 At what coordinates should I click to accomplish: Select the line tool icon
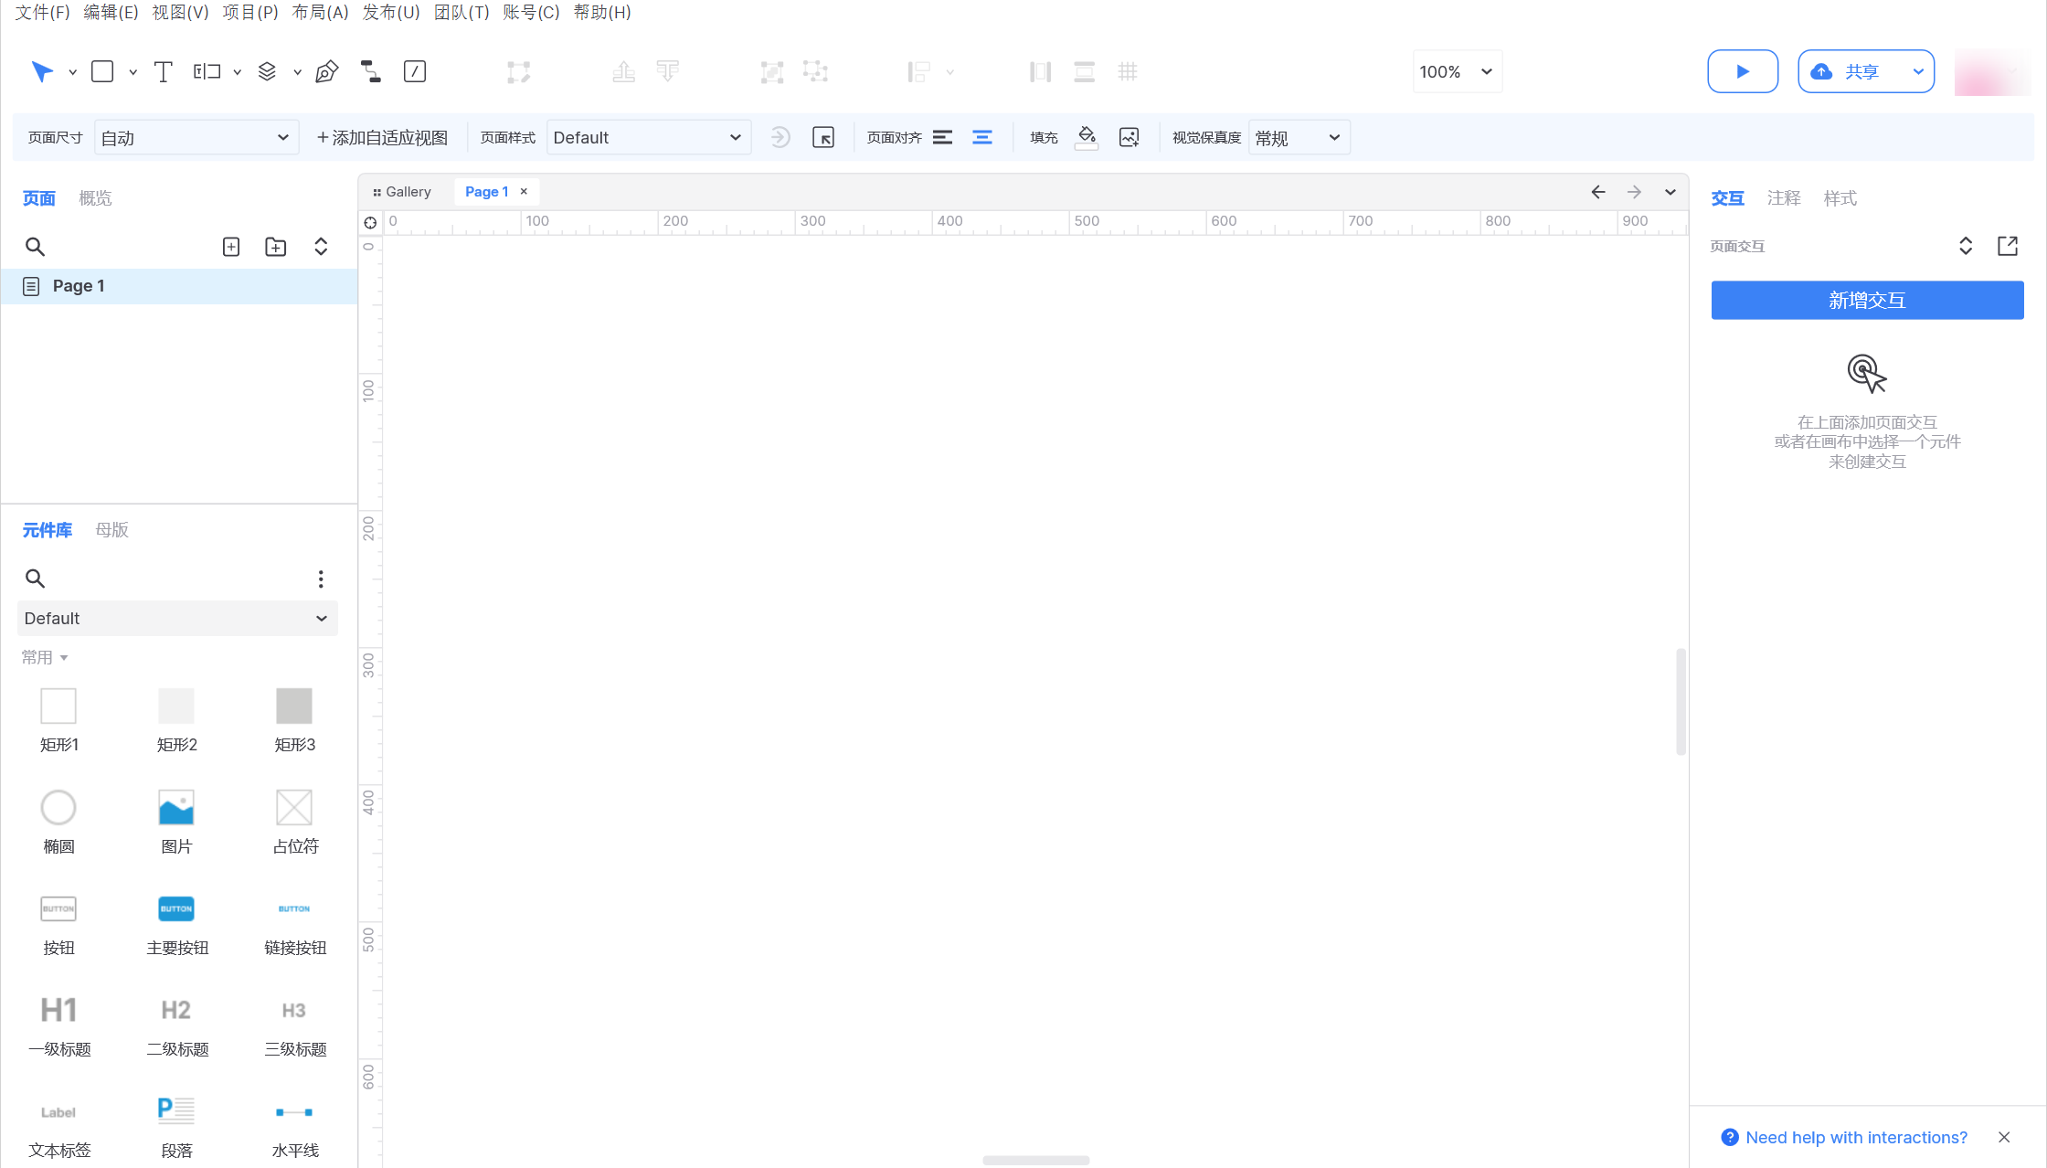coord(415,71)
